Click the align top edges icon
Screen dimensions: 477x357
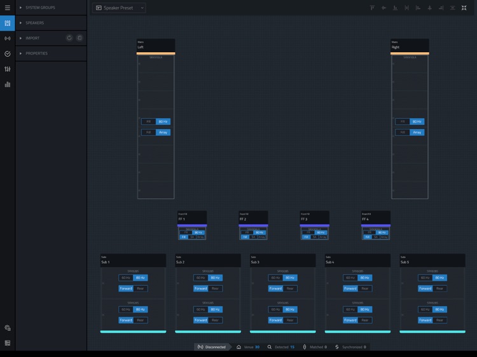[x=372, y=8]
